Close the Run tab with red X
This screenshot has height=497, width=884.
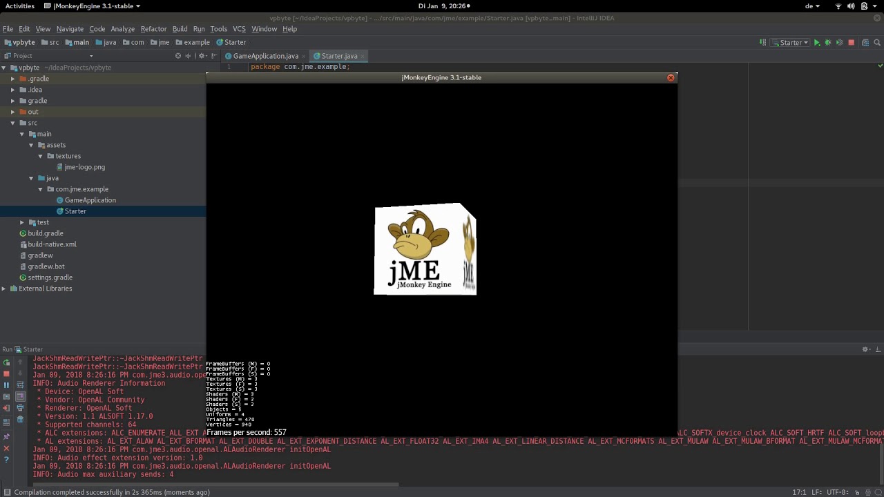pos(6,448)
